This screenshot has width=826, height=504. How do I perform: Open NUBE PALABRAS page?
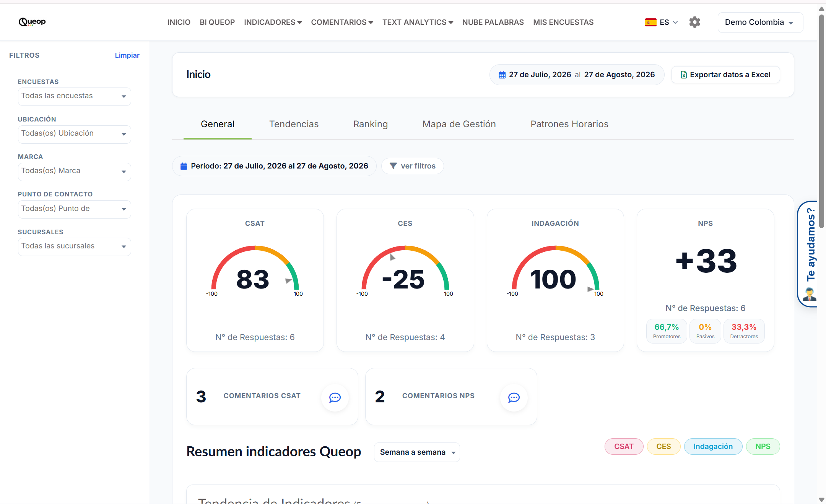(x=493, y=22)
